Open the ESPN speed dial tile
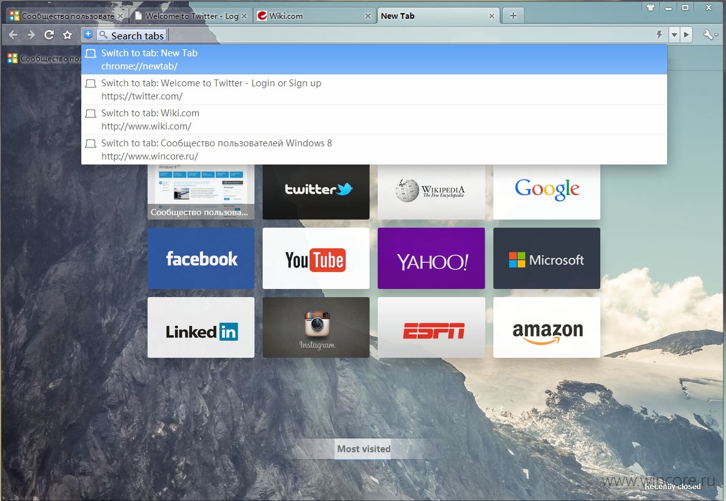Screen dimensions: 726x501 pos(431,327)
